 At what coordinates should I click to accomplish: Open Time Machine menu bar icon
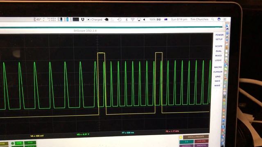click(119, 20)
